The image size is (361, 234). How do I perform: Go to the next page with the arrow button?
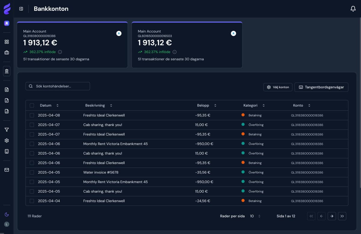pos(332,216)
